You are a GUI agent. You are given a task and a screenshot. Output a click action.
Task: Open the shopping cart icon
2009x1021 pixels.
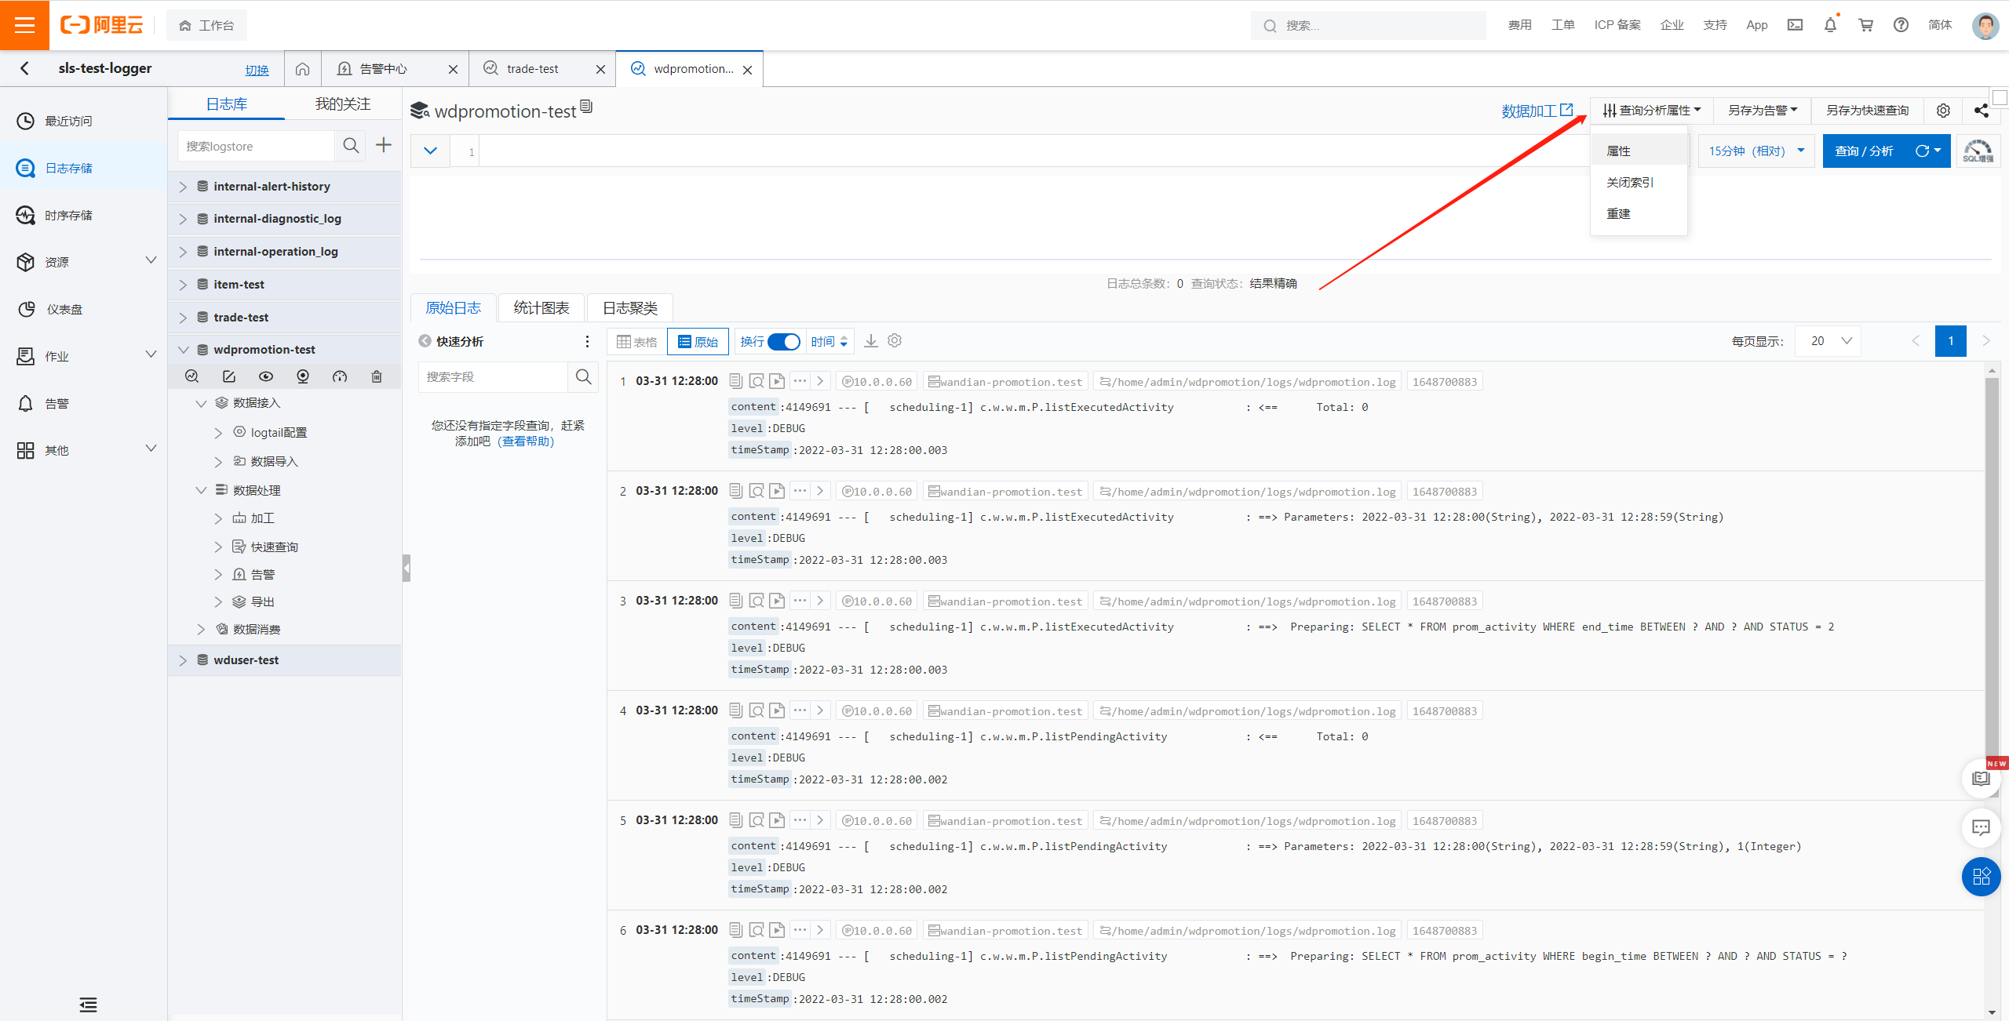pyautogui.click(x=1865, y=25)
